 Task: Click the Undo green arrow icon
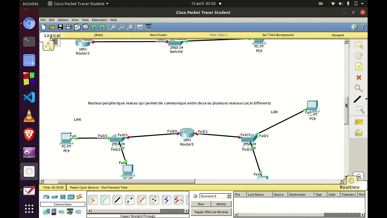click(94, 27)
